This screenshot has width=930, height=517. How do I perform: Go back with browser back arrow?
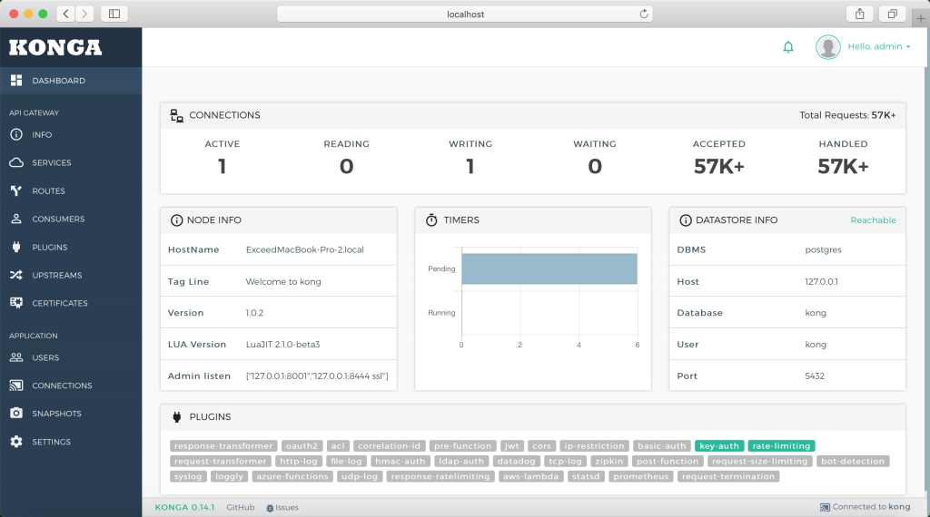pos(65,14)
